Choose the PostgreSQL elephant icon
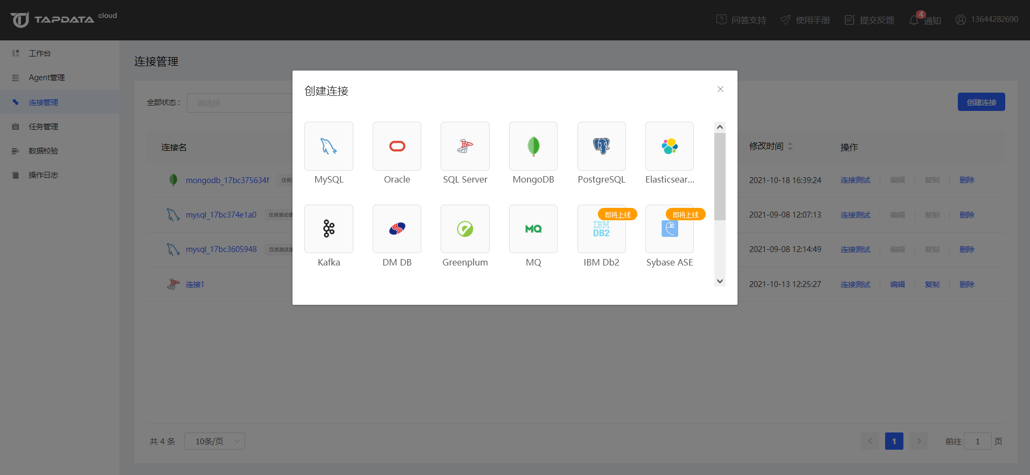1030x475 pixels. point(602,146)
